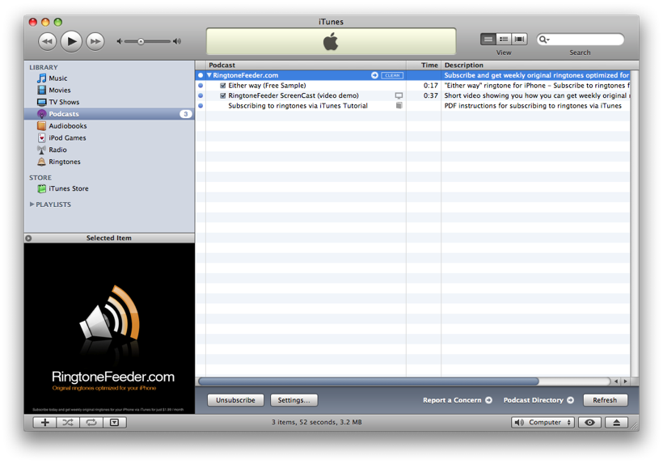Click the Refresh button
The image size is (663, 464).
(605, 400)
